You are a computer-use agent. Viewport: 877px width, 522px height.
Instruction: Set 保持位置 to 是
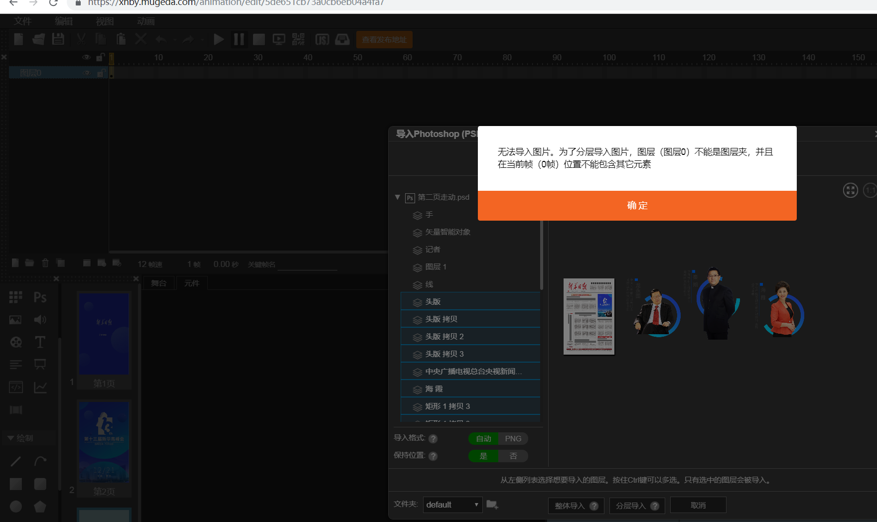(x=483, y=456)
